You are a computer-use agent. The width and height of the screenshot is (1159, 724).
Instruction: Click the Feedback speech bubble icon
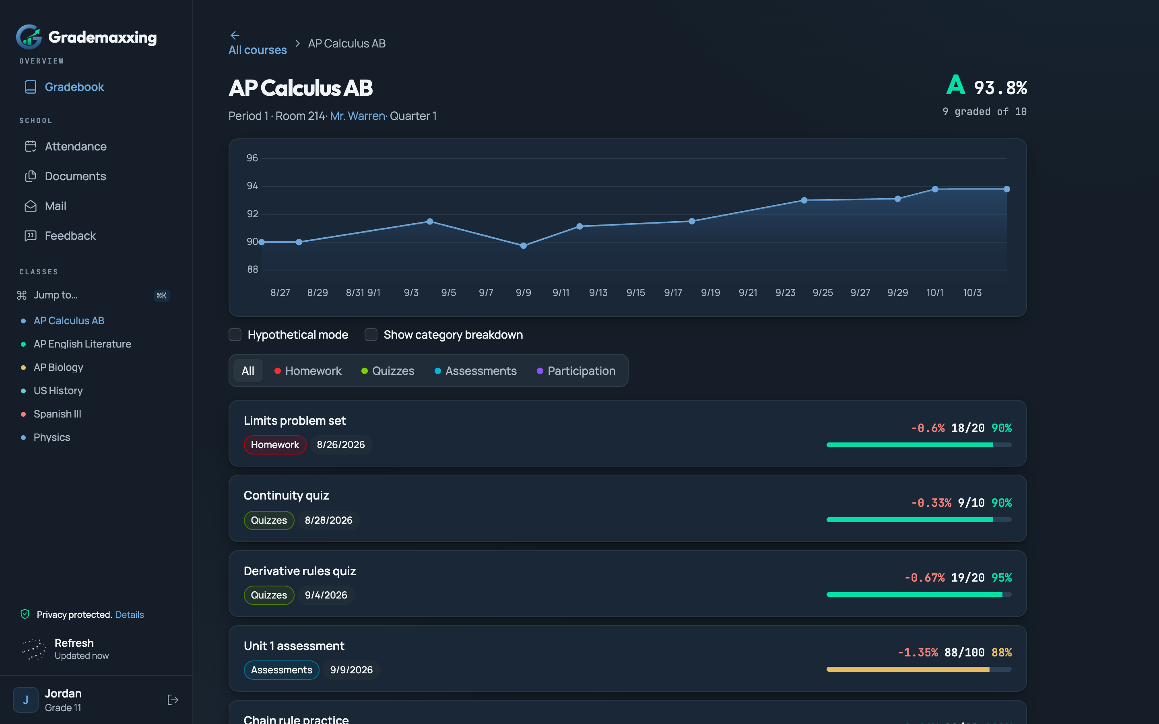point(31,236)
